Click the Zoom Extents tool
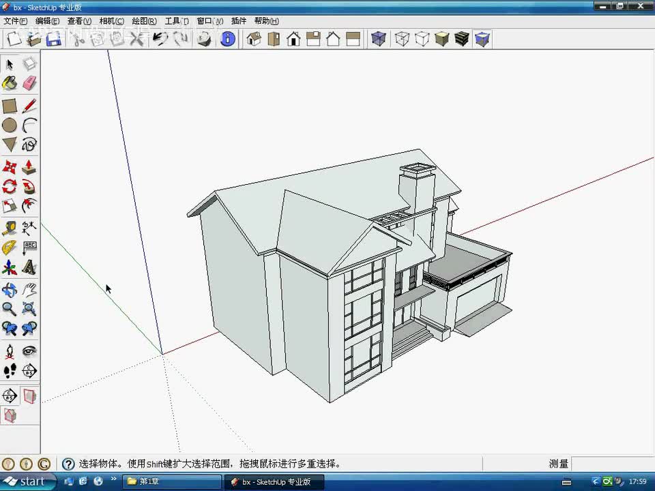 coord(29,309)
